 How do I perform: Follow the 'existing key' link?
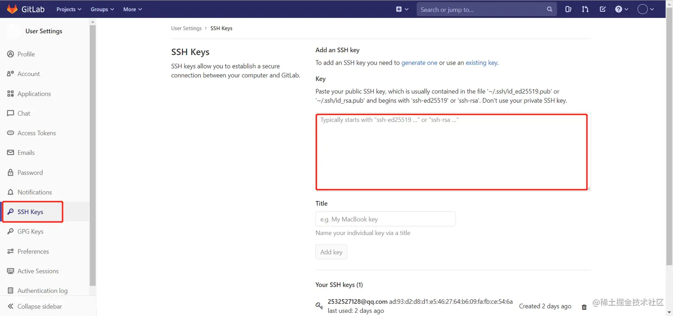pyautogui.click(x=481, y=63)
